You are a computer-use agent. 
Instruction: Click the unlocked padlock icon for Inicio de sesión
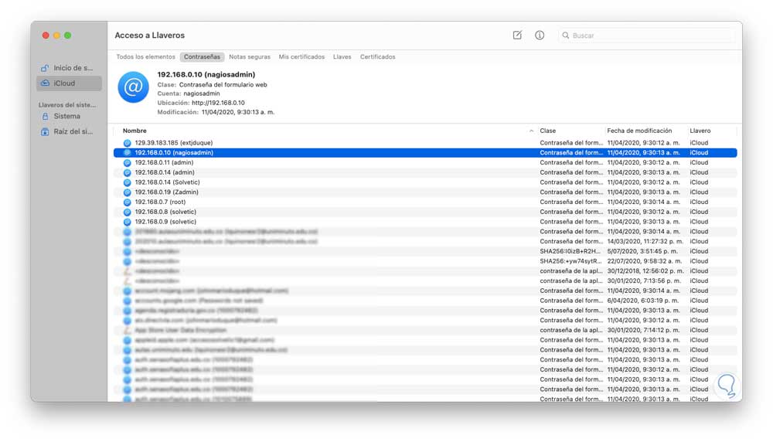pyautogui.click(x=45, y=68)
